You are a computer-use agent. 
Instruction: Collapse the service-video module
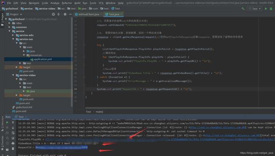[13, 75]
